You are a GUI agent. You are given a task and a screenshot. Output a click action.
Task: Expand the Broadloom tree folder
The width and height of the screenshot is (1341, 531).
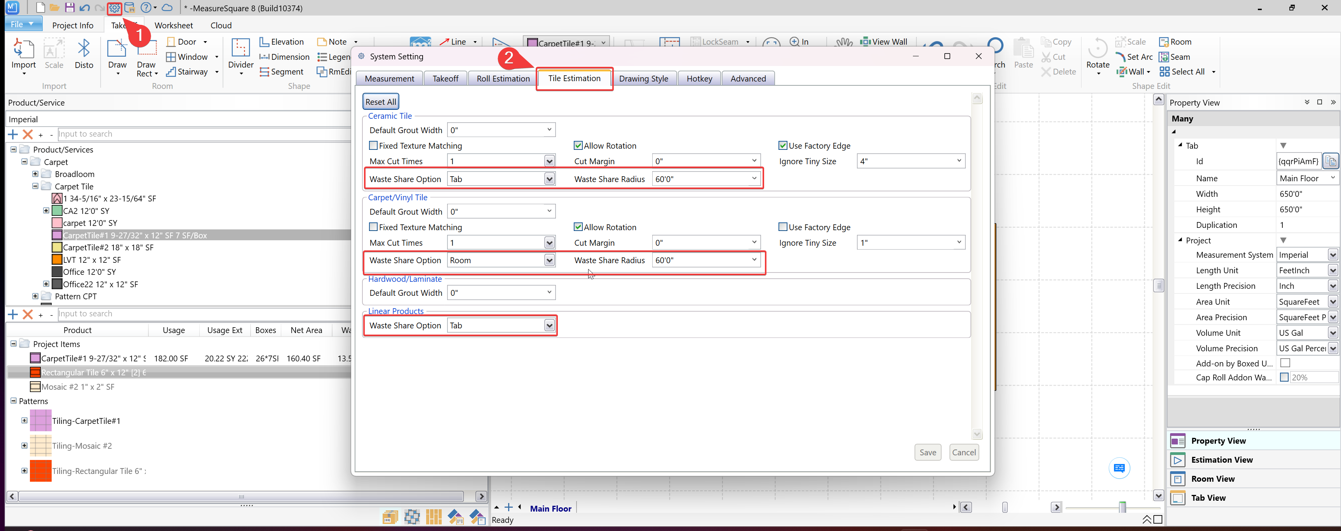point(35,174)
